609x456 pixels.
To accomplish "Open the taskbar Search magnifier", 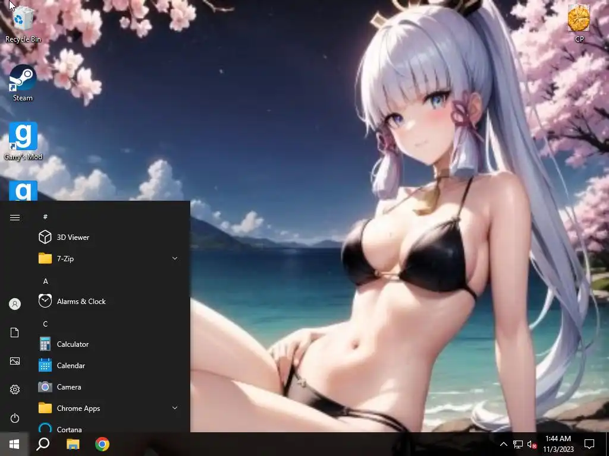I will (x=43, y=444).
